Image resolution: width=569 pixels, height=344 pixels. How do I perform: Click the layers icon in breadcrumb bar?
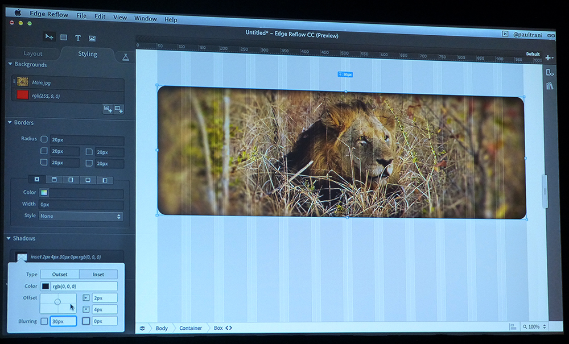[x=142, y=328]
